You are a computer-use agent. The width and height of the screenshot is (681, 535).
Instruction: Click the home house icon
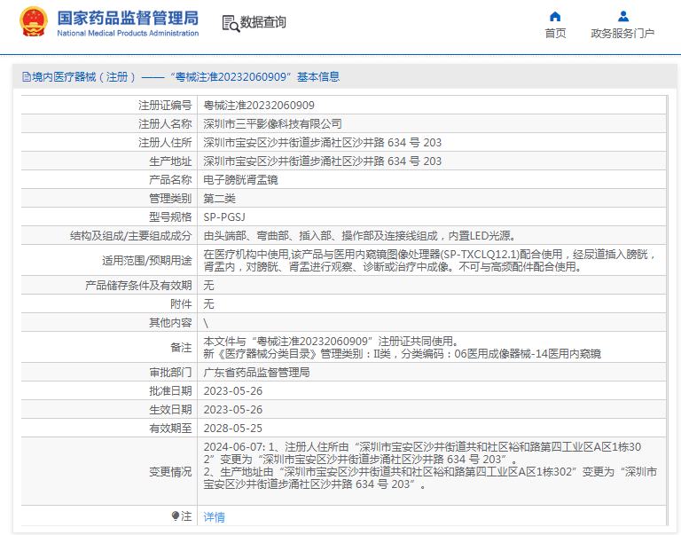(555, 17)
